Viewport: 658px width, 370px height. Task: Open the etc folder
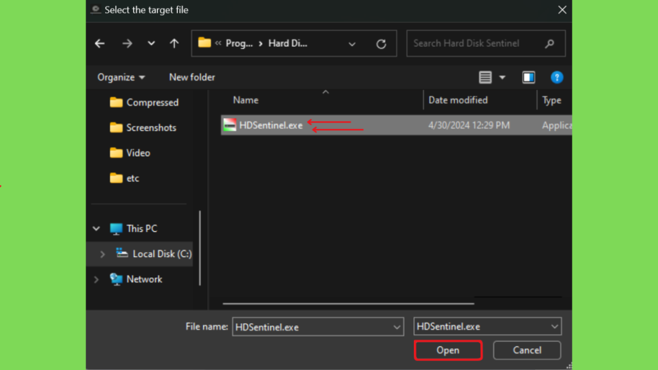coord(124,178)
